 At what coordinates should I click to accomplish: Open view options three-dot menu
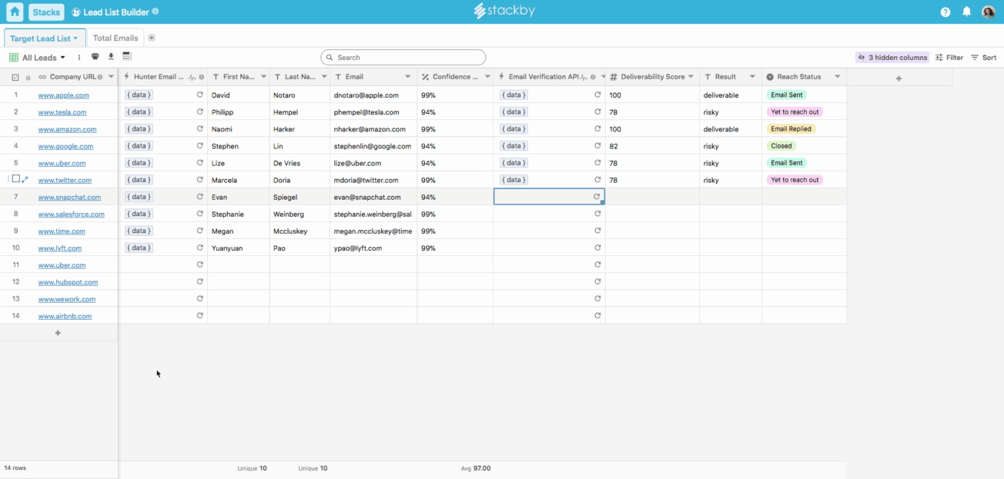(x=79, y=58)
